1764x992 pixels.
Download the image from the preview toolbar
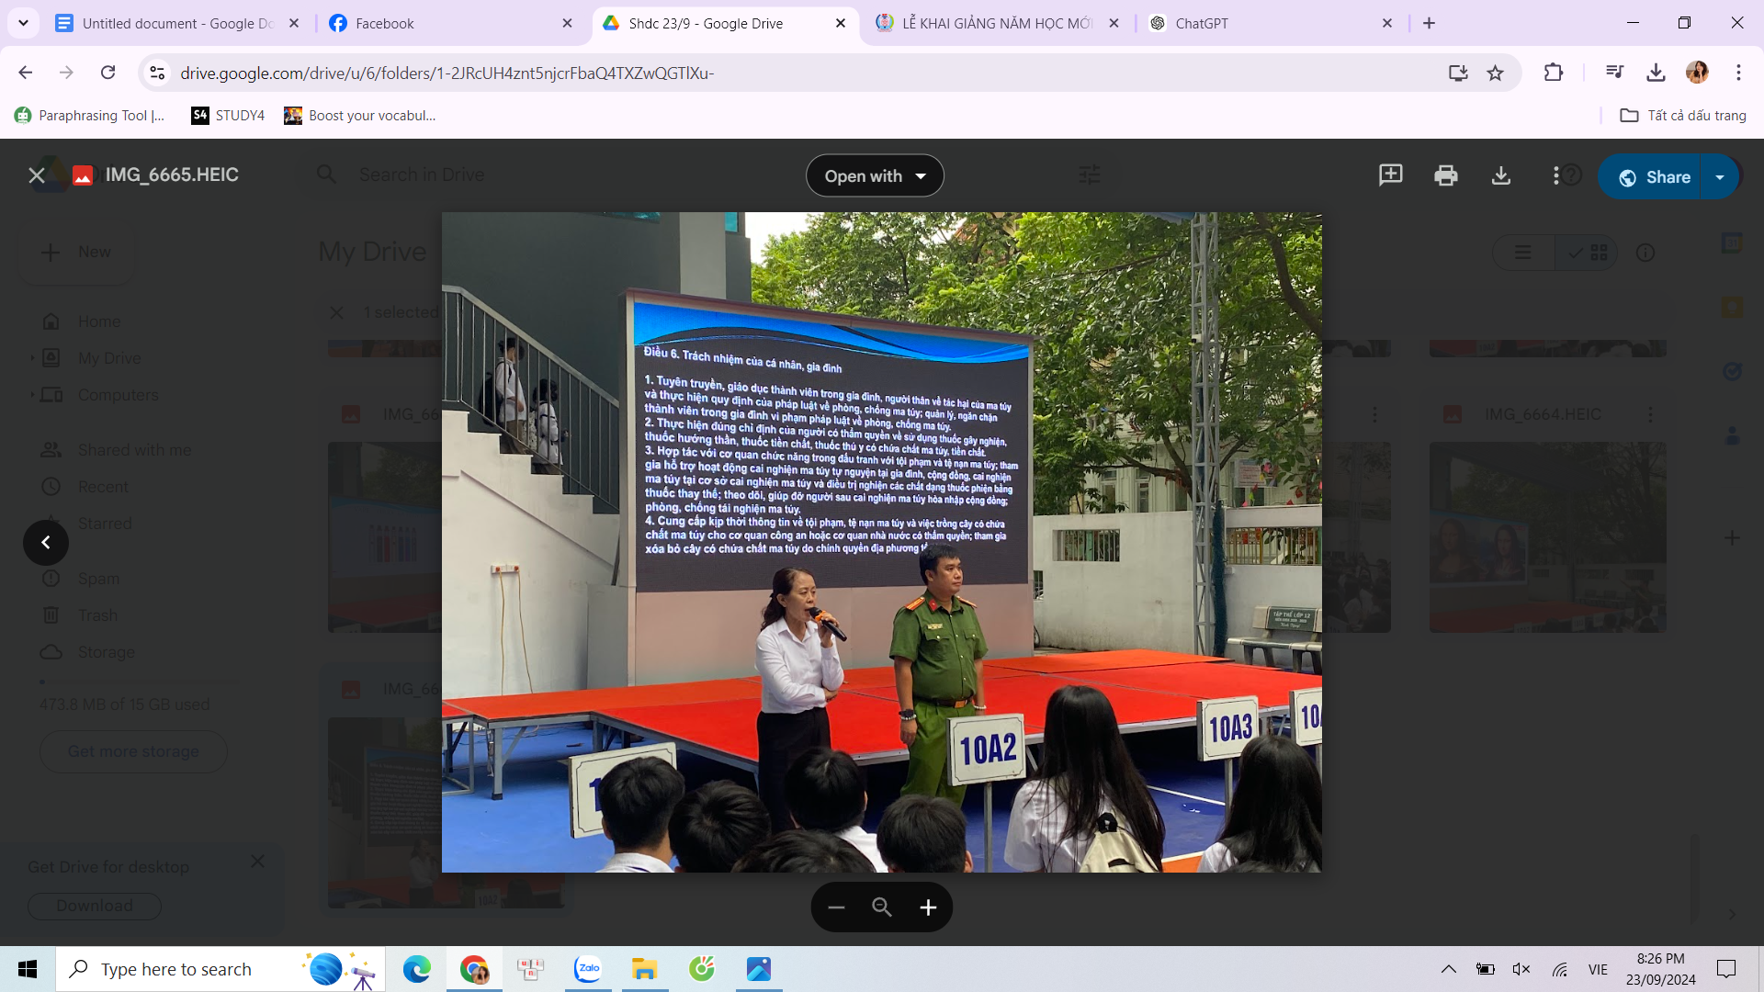[x=1500, y=175]
